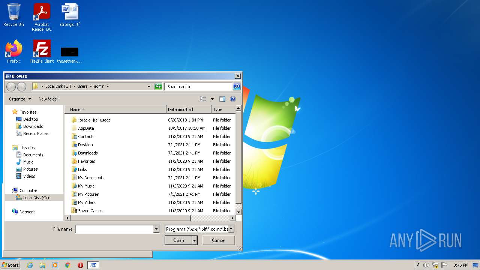Sort by Date modified column
Screen dimensions: 480x270
pos(189,109)
